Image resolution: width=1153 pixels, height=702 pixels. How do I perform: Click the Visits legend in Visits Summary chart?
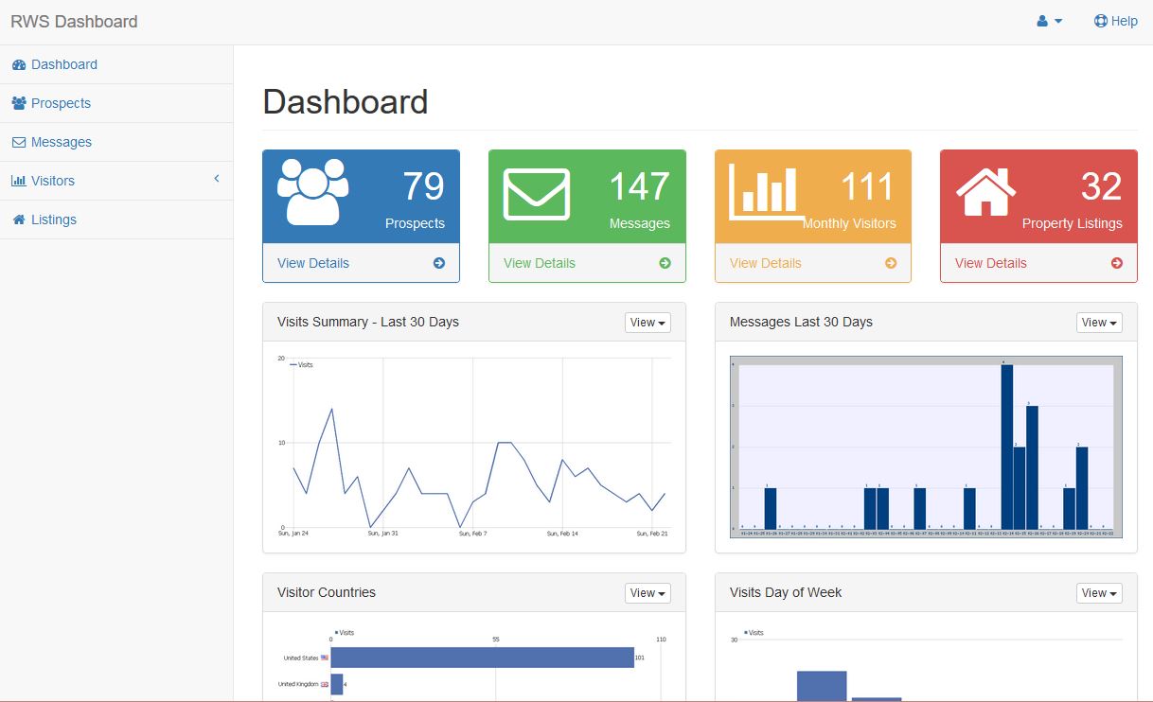302,364
